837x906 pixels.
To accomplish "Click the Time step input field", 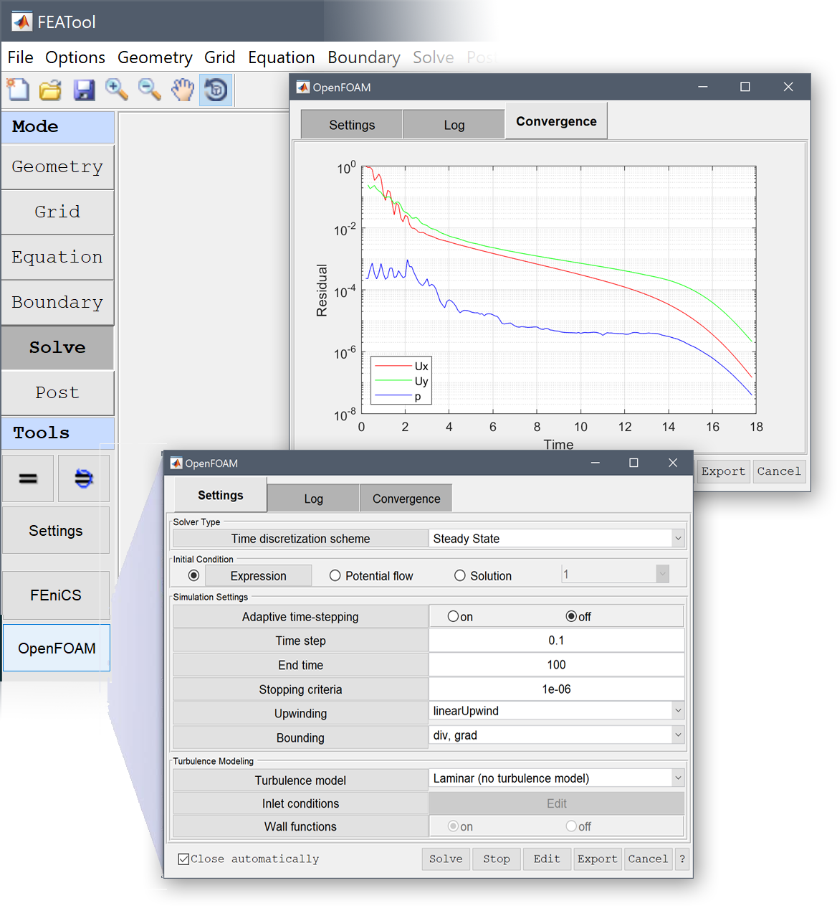I will tap(556, 641).
